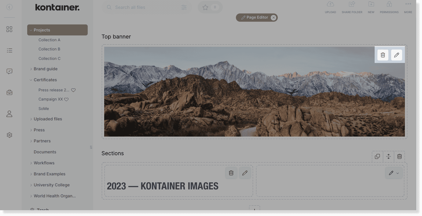422x216 pixels.
Task: Click the user profile icon in the sidebar
Action: 9,114
